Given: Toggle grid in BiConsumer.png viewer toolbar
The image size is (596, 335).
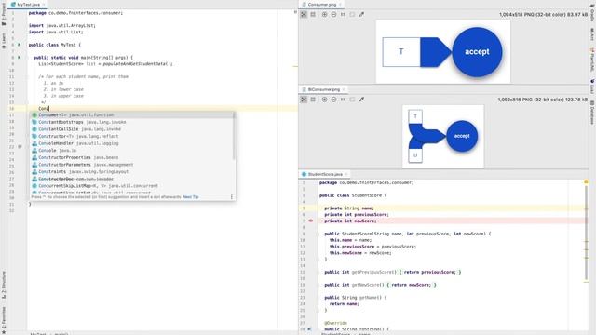Looking at the screenshot, I should pos(313,100).
